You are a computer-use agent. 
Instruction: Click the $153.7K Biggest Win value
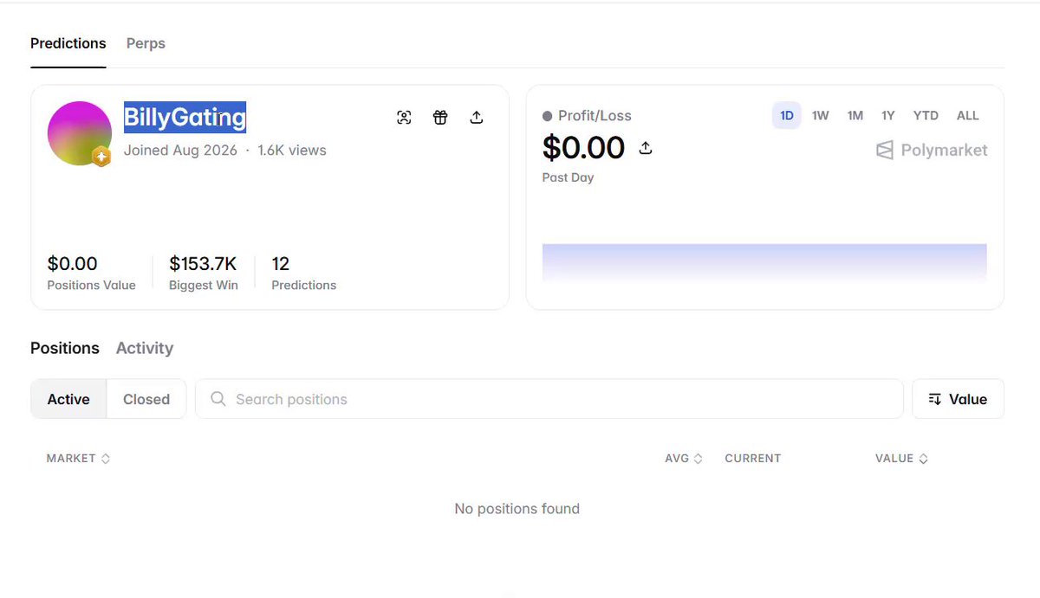tap(203, 263)
